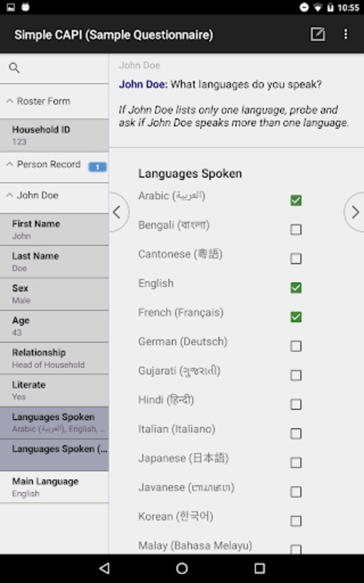This screenshot has height=583, width=364.
Task: Tap the recent apps square button
Action: click(260, 568)
